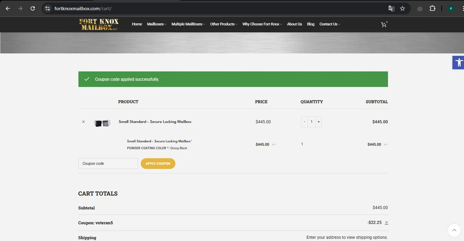Decrease quantity with minus button
This screenshot has width=464, height=241.
pyautogui.click(x=304, y=122)
